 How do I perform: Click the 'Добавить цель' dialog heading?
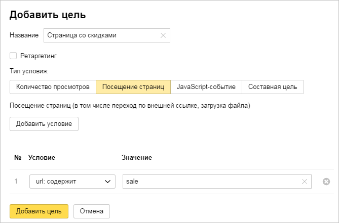[48, 15]
